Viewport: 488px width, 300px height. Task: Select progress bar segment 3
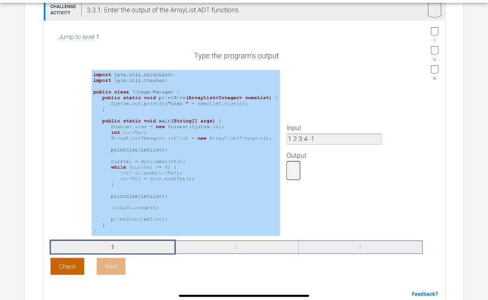point(360,247)
